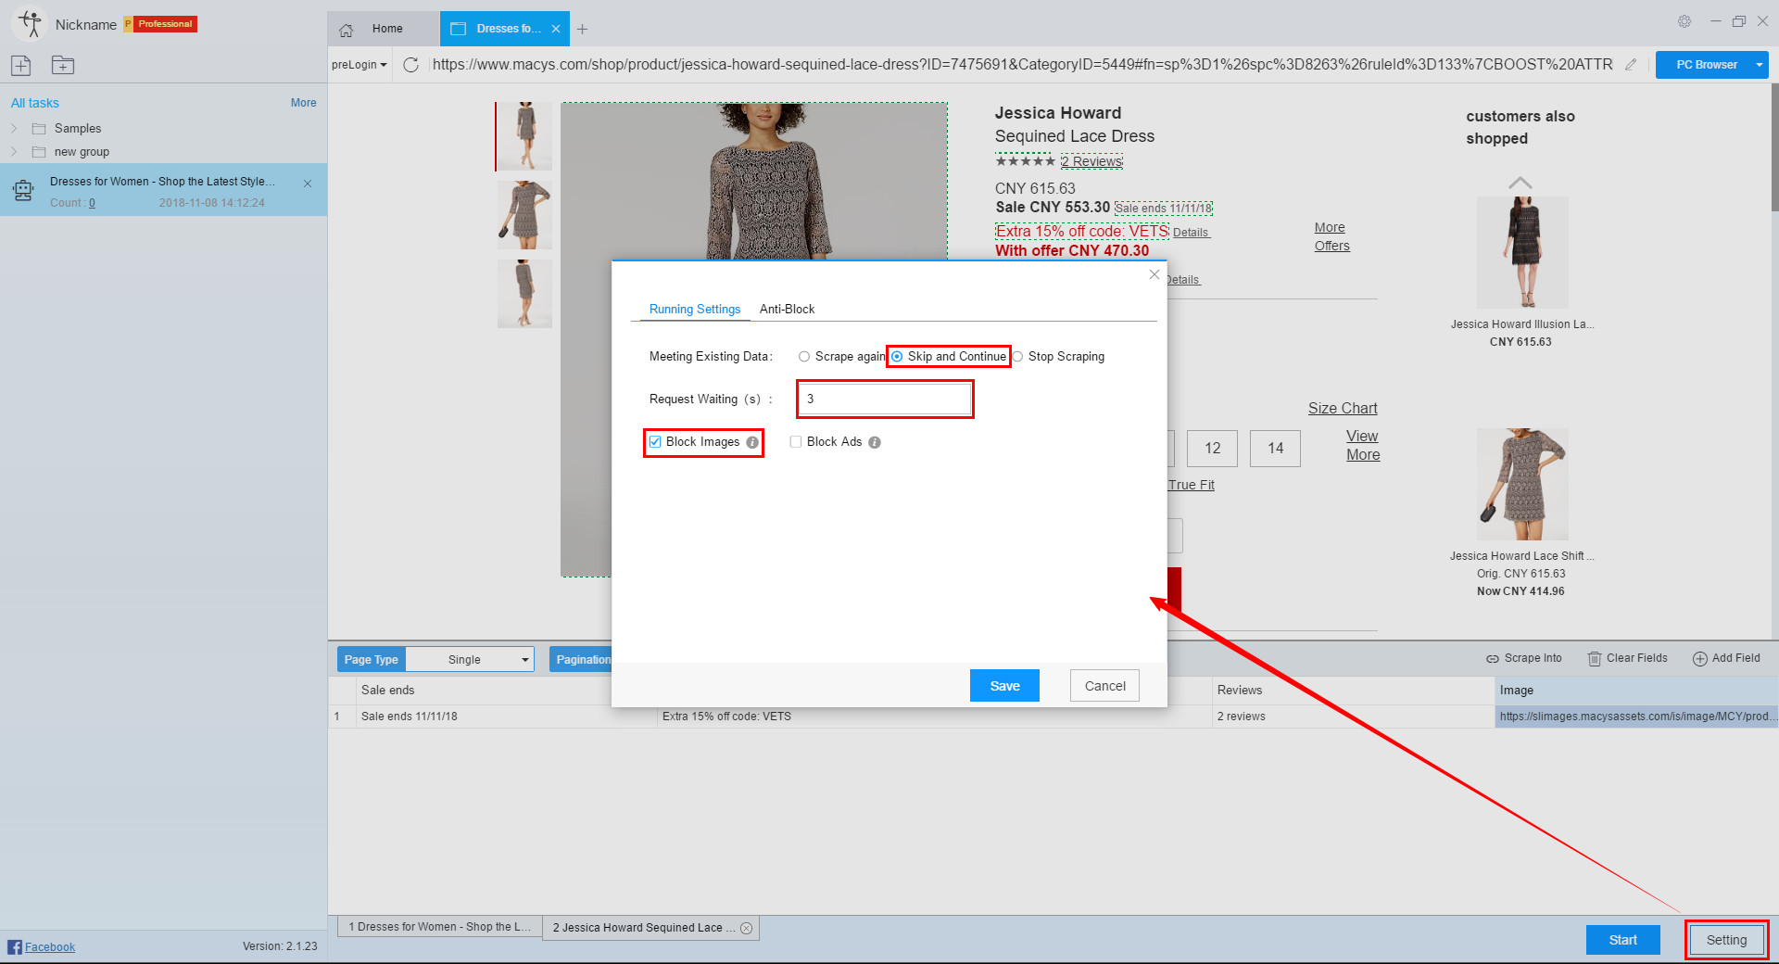This screenshot has height=964, width=1779.
Task: Click the Jessica Howard Illusion La... product image
Action: tap(1521, 252)
